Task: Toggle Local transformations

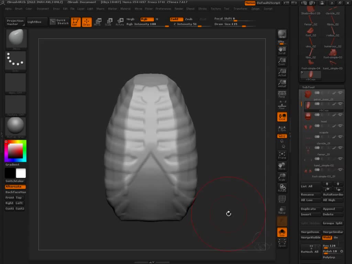Action: click(282, 117)
